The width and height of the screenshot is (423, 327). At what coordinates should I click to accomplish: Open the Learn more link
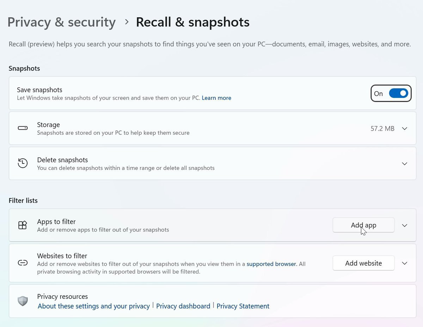216,98
